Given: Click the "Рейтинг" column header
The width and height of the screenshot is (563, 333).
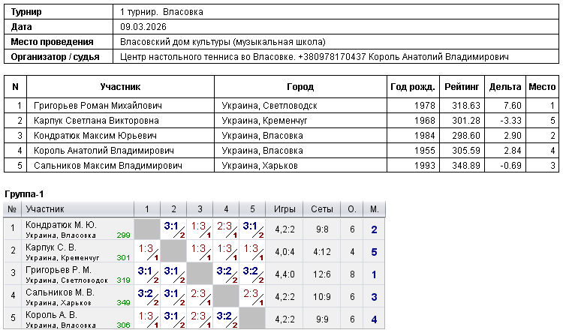Looking at the screenshot, I should click(x=462, y=87).
